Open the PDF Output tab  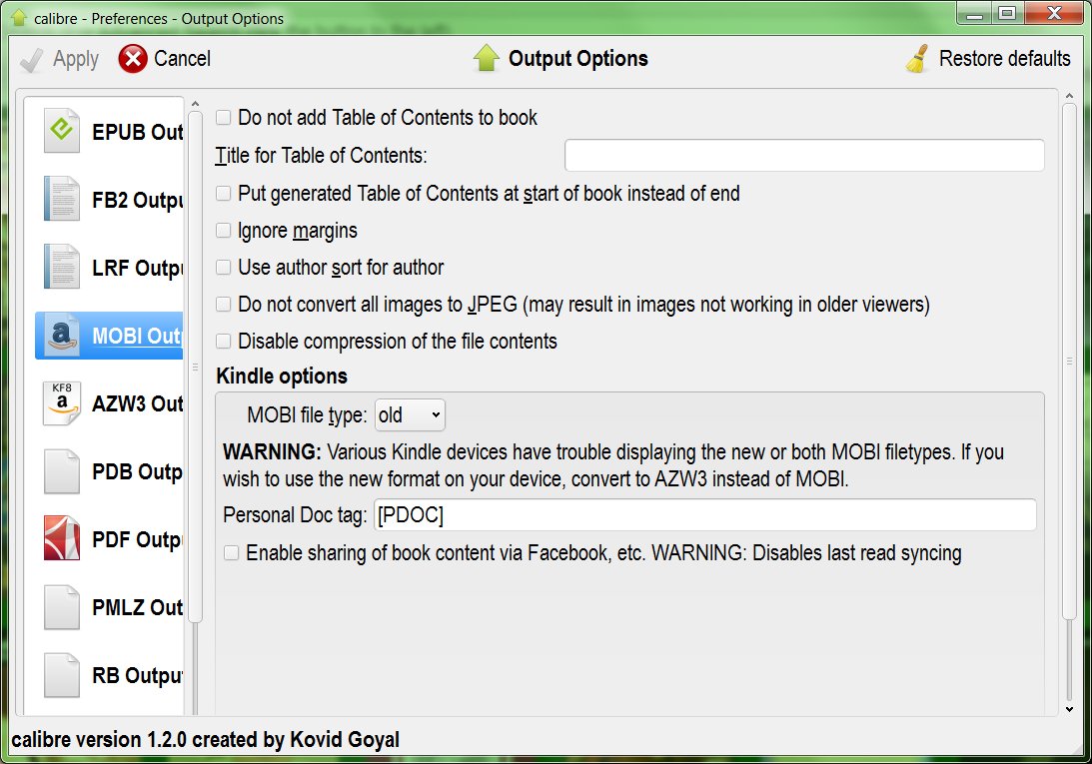[137, 539]
